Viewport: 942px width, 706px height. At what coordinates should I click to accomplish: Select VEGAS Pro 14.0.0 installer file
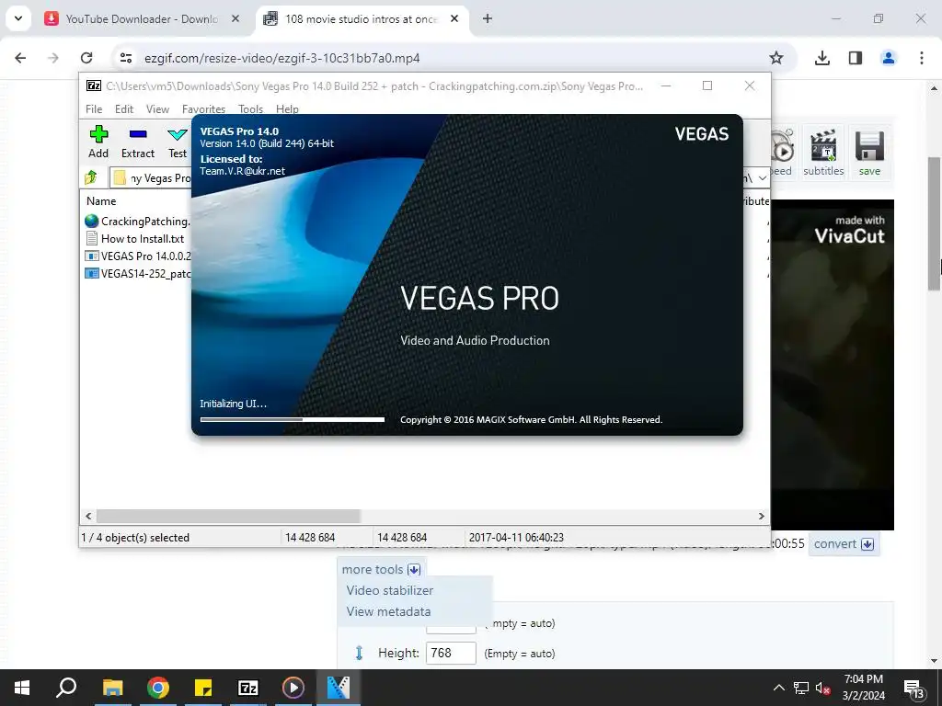pyautogui.click(x=137, y=256)
